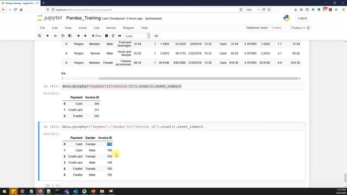Image resolution: width=347 pixels, height=195 pixels.
Task: Bookmark this page with star icon
Action: coord(269,10)
